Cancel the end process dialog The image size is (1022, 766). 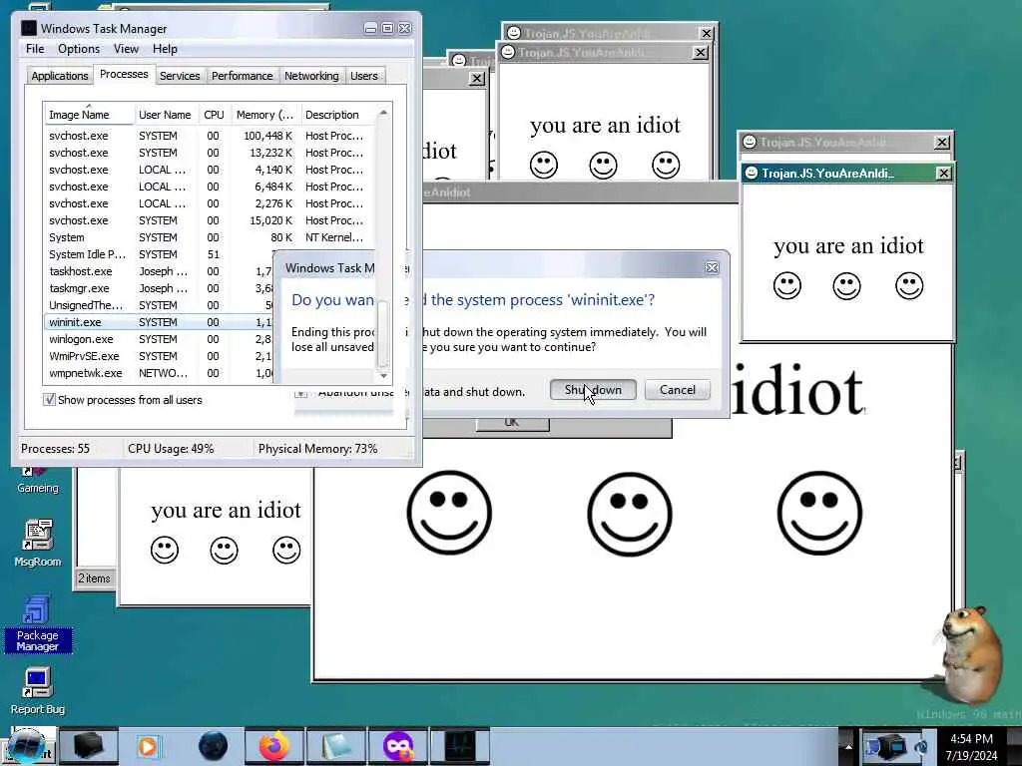coord(678,390)
